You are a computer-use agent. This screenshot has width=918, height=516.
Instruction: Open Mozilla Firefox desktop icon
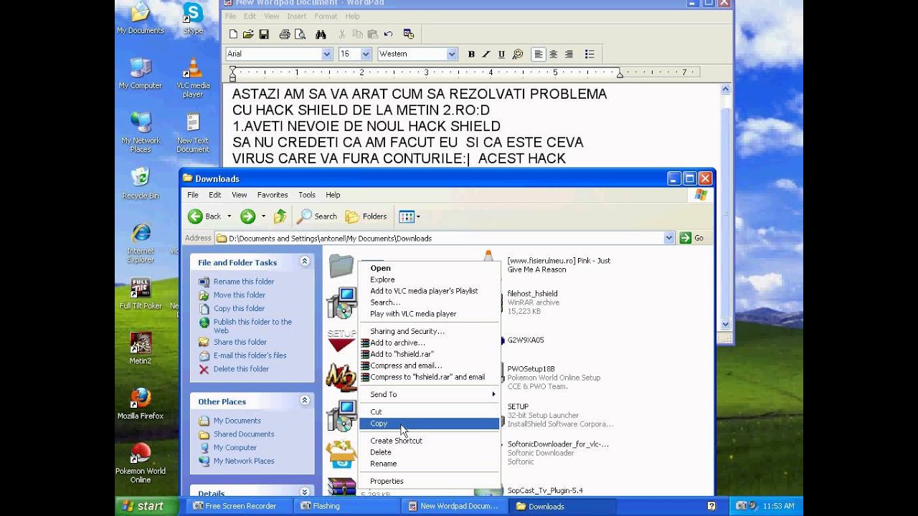tap(141, 403)
